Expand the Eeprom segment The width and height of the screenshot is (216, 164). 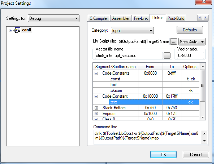[x=96, y=114]
